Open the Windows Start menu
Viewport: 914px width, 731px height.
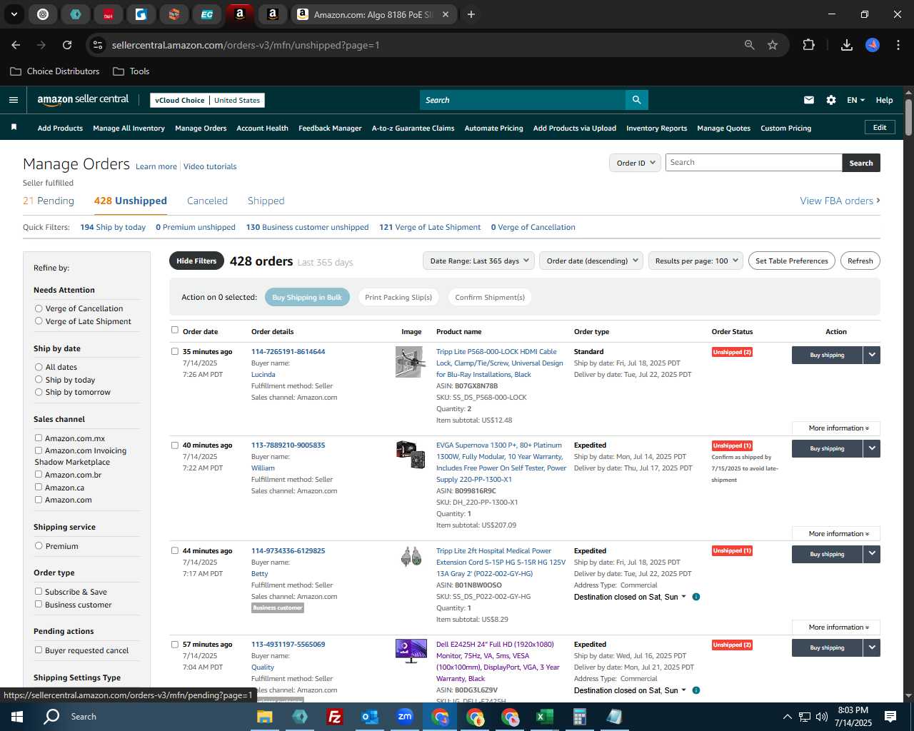click(x=17, y=717)
